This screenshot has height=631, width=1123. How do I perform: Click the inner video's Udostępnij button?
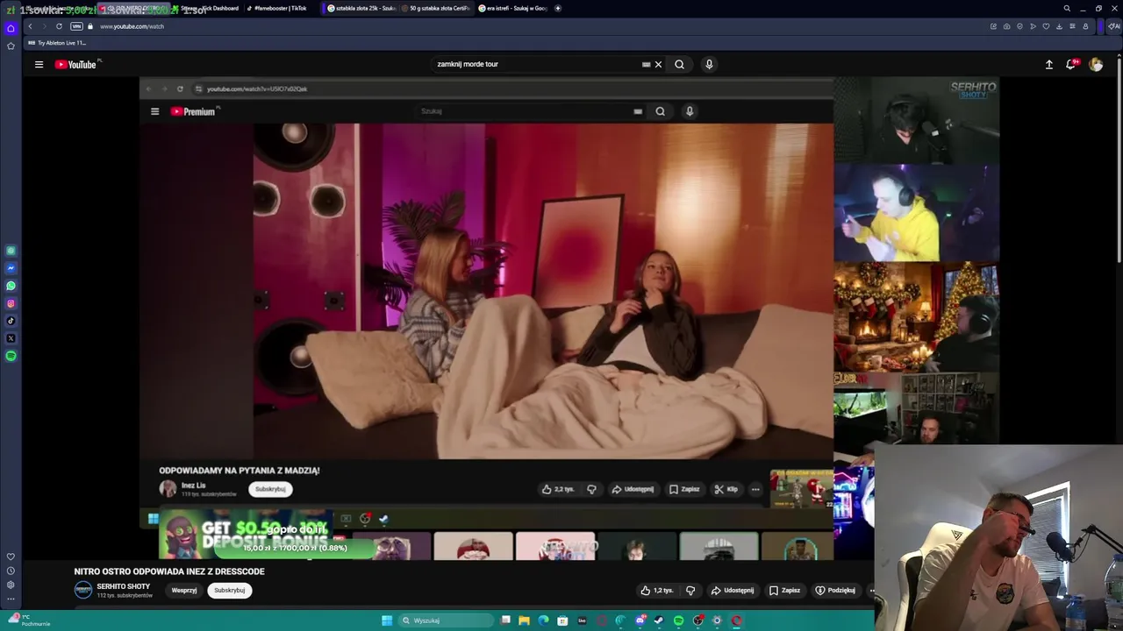(x=633, y=489)
